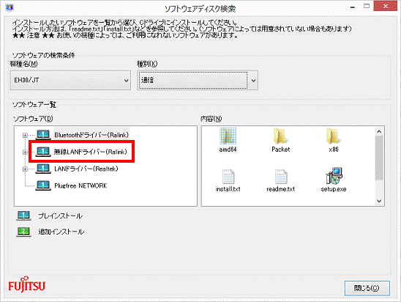Click the title bar application icon
The width and height of the screenshot is (401, 302).
pos(10,7)
